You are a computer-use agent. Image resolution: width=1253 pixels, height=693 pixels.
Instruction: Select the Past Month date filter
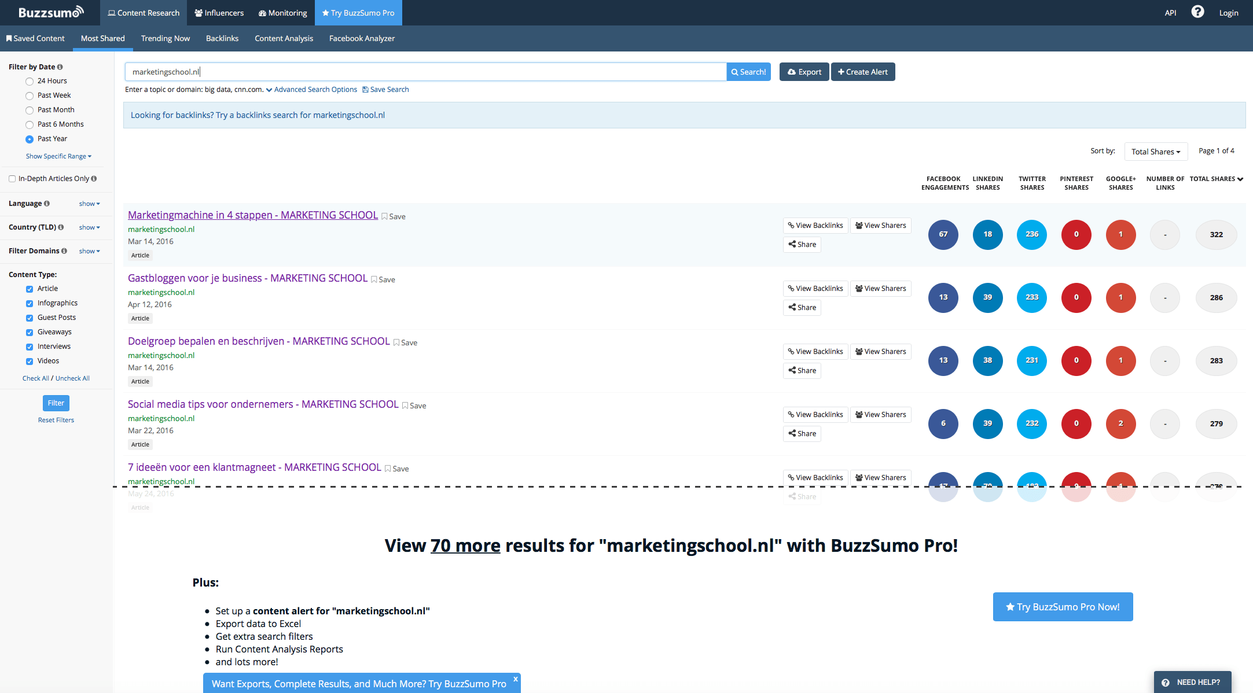30,110
